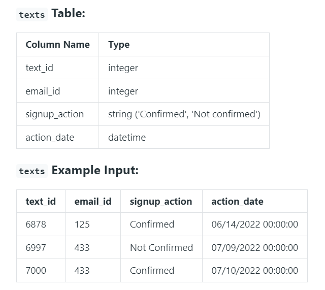The width and height of the screenshot is (325, 290).
Task: Select the cell with value 6997
Action: [x=41, y=247]
